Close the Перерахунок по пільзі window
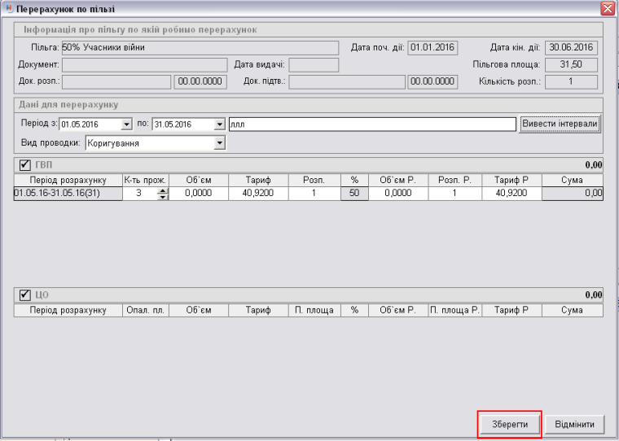The height and width of the screenshot is (441, 619). tap(607, 9)
